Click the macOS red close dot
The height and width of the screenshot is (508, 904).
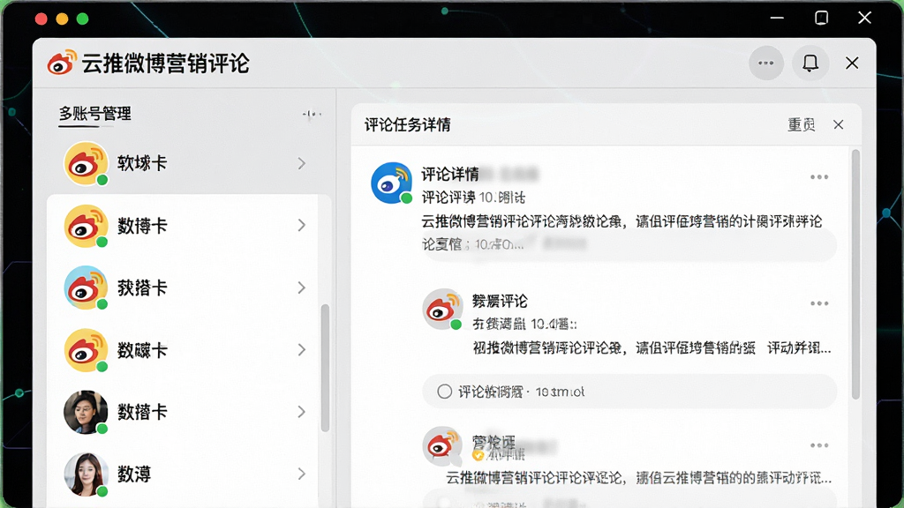point(41,19)
